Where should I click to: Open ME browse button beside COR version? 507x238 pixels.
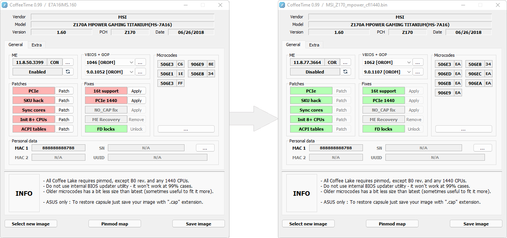pos(345,62)
